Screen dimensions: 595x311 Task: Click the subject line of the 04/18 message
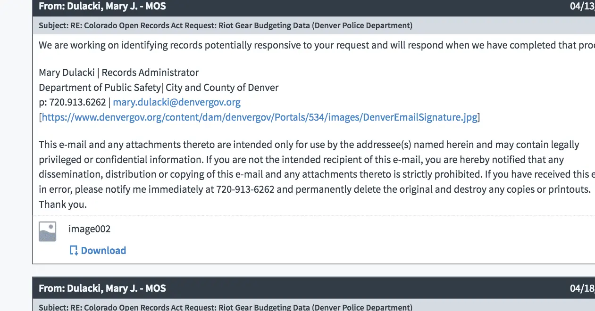tap(226, 307)
